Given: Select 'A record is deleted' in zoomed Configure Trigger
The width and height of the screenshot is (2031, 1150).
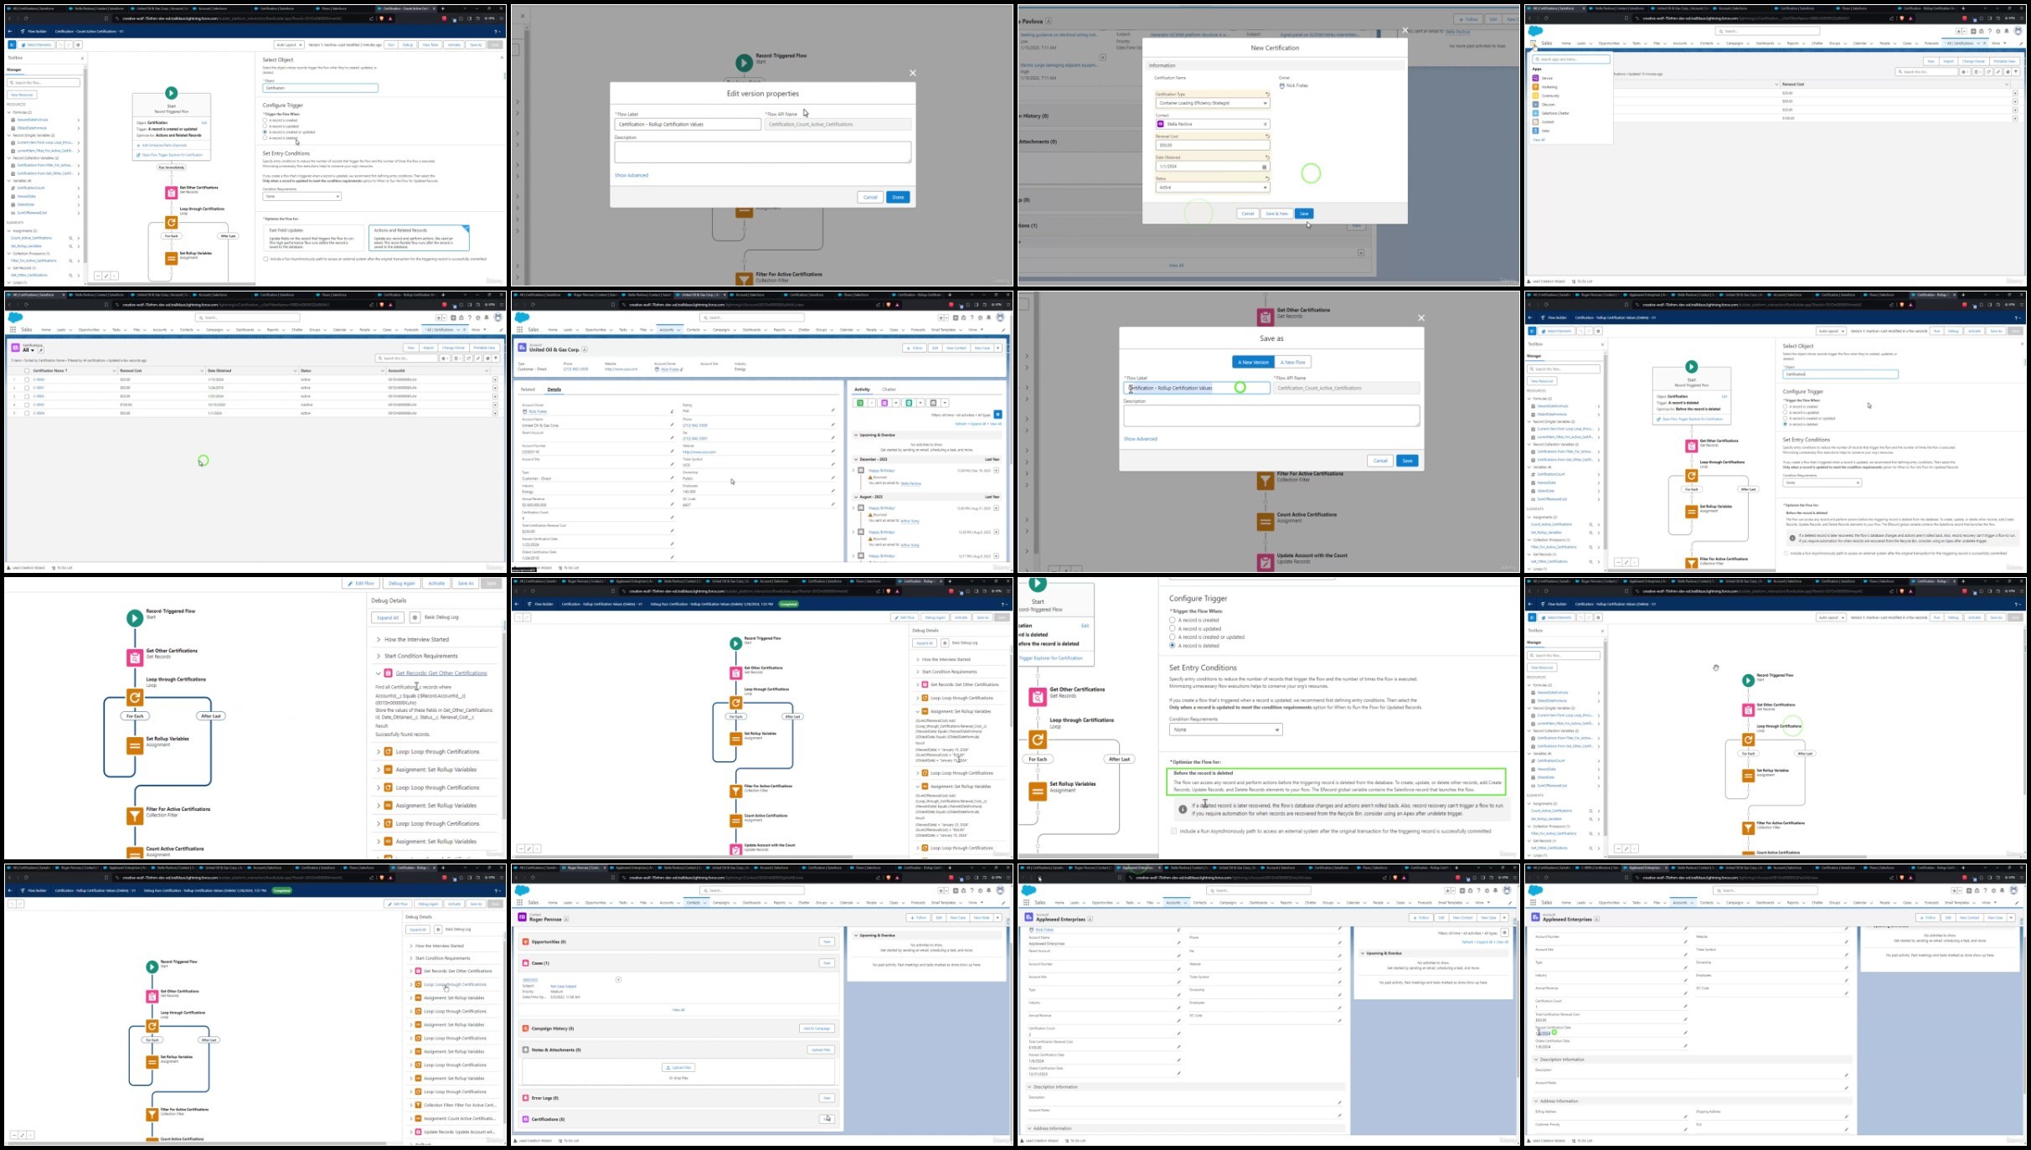Looking at the screenshot, I should [x=1173, y=646].
